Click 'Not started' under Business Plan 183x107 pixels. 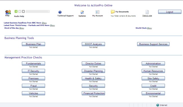tap(34, 47)
